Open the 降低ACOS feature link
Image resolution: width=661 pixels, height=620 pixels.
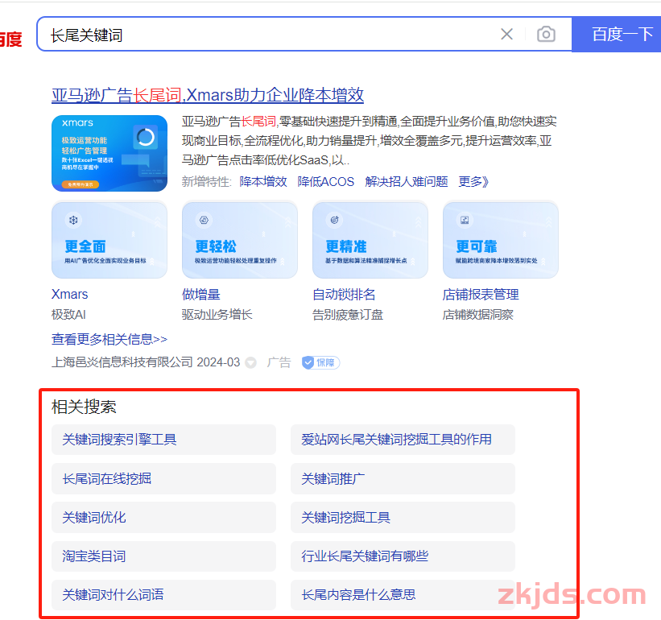pyautogui.click(x=325, y=182)
